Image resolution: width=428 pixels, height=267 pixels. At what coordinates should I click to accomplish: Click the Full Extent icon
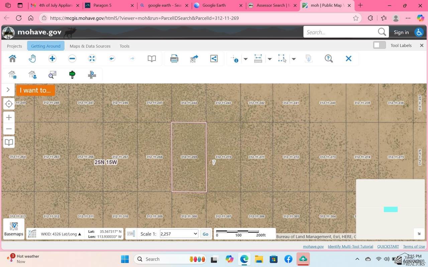92,59
